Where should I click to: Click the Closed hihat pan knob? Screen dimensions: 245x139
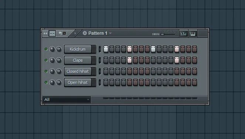52,71
